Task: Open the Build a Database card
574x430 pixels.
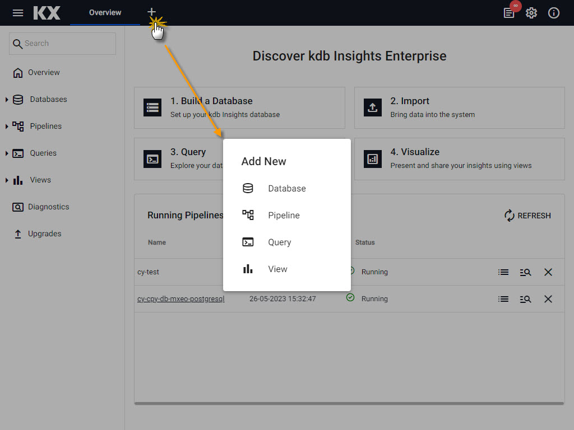Action: point(239,107)
